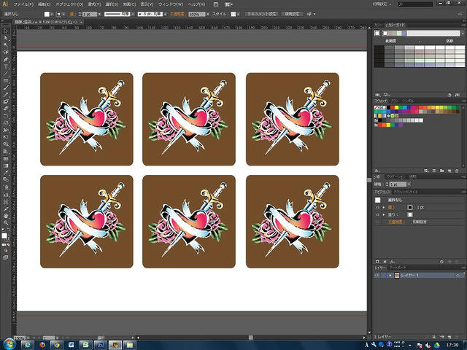Toggle visibility of the stroke appearance row
467x350 pixels.
[x=377, y=207]
